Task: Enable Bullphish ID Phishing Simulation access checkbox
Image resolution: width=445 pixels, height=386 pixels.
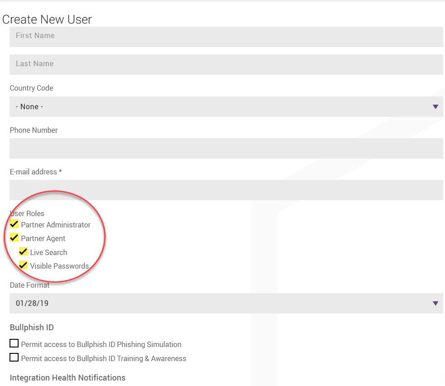Action: click(x=14, y=343)
